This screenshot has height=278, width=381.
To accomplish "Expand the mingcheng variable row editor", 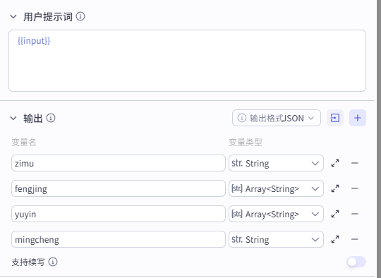I will 335,239.
